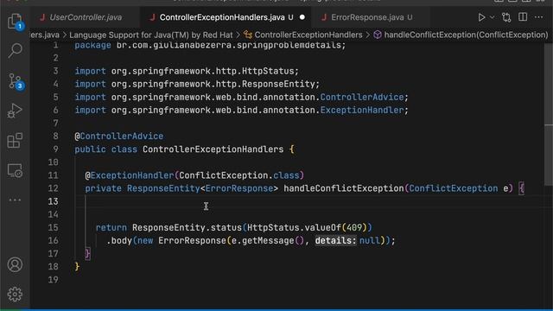Click the handleConflictException method name
The height and width of the screenshot is (311, 553).
pyautogui.click(x=344, y=188)
